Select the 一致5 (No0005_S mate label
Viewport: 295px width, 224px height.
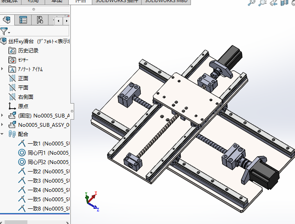pos(48,199)
